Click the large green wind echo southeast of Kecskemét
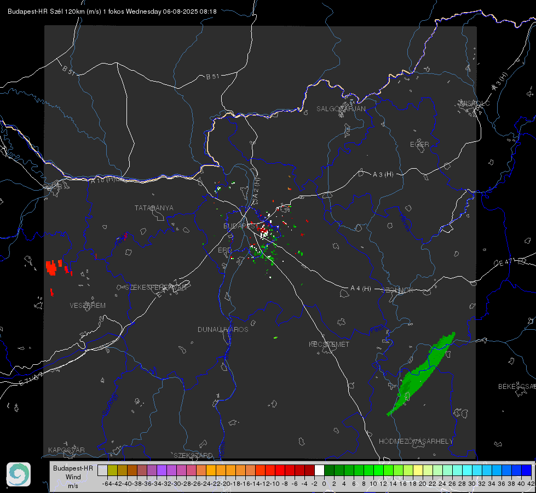 421,374
